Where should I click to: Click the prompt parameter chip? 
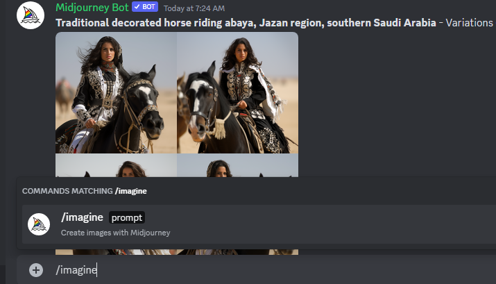pos(127,217)
